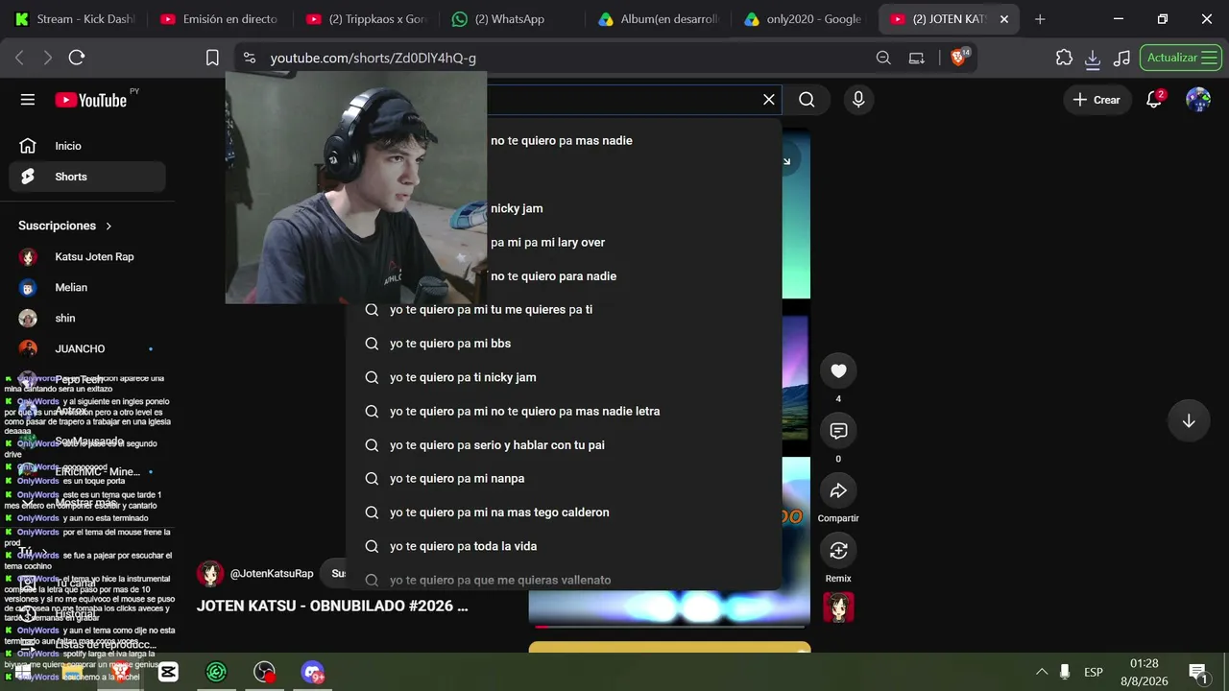Open the Actualizar browser menu
The width and height of the screenshot is (1229, 691).
coord(1181,58)
